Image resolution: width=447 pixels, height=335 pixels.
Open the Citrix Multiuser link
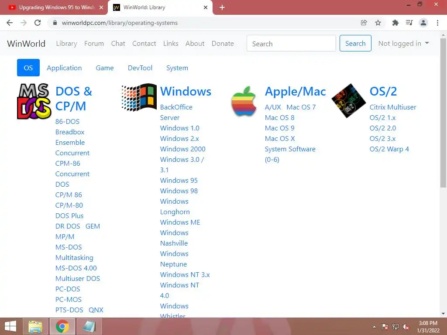click(x=393, y=107)
